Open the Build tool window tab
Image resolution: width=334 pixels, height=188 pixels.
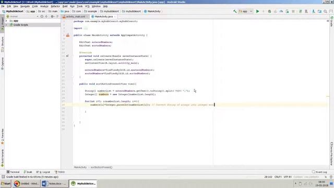click(x=28, y=172)
